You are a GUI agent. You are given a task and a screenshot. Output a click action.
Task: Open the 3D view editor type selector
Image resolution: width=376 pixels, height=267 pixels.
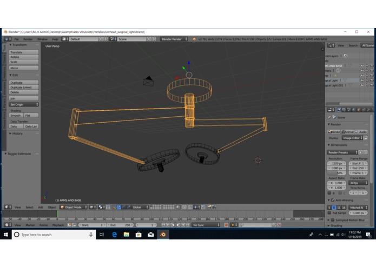8,207
